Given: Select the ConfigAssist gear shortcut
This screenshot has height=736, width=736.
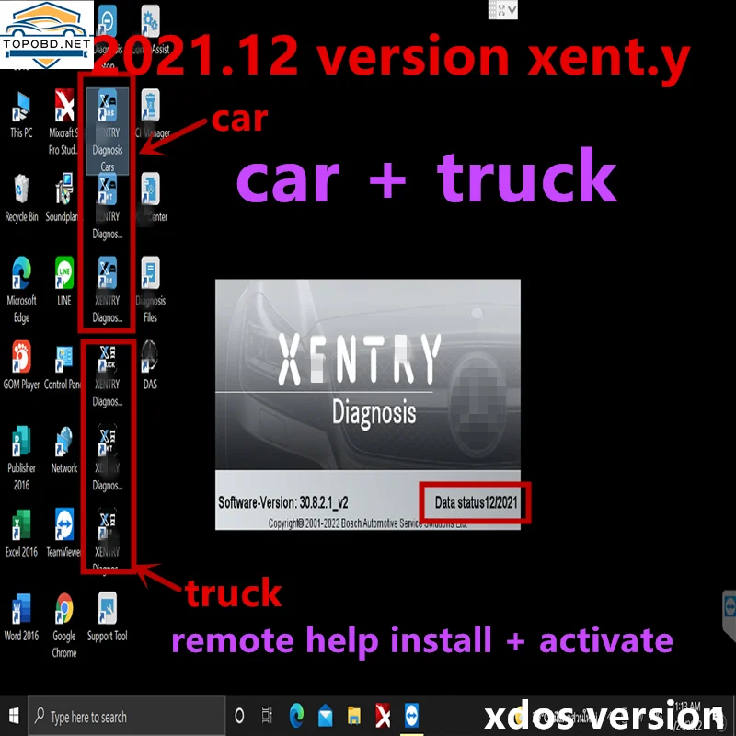Looking at the screenshot, I should pos(150,29).
